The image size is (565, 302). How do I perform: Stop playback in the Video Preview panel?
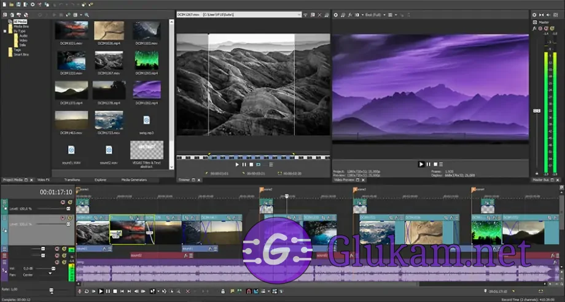point(435,164)
